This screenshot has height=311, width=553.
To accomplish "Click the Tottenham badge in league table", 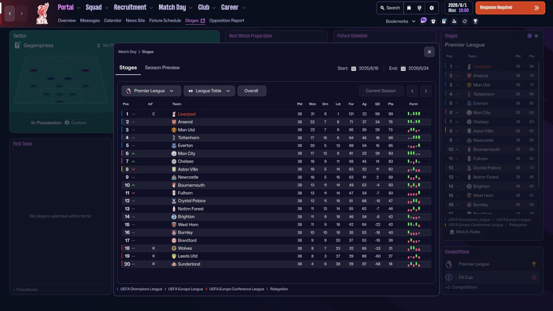I will tap(174, 138).
